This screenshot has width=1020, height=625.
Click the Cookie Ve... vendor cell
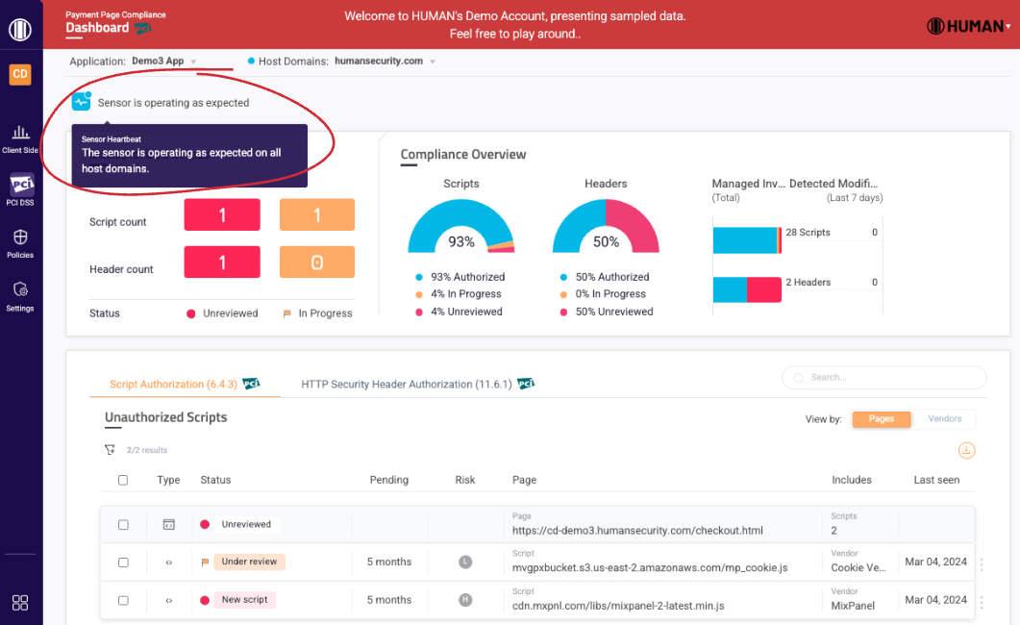pyautogui.click(x=858, y=567)
